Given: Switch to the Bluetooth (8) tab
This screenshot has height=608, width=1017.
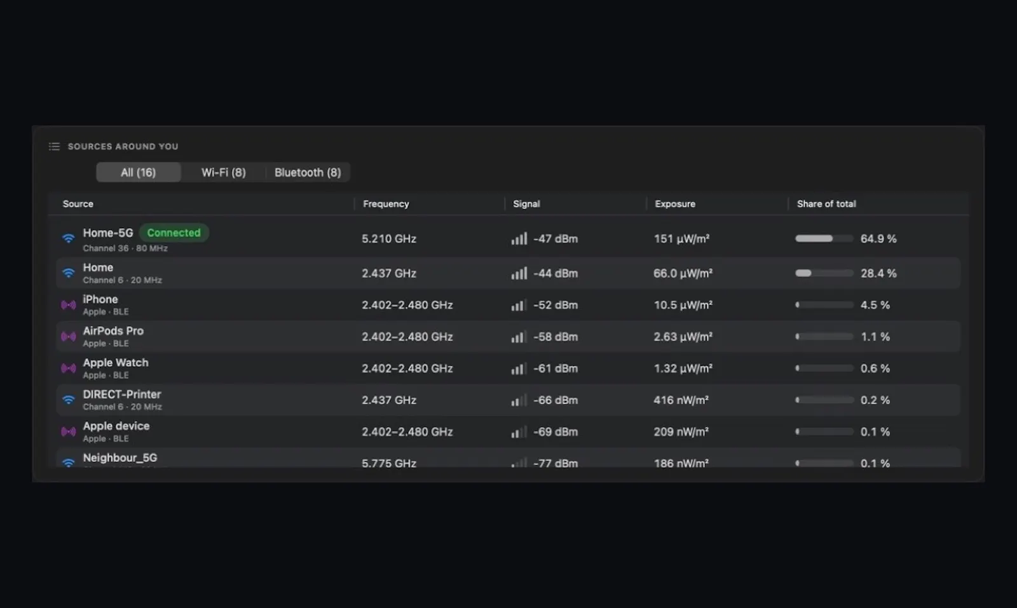Looking at the screenshot, I should click(x=308, y=172).
